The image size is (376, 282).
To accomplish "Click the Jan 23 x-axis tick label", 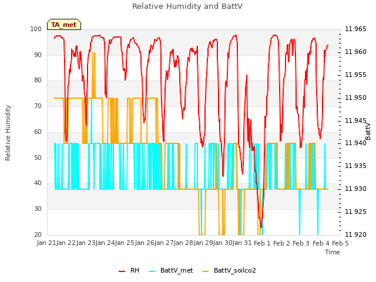I will click(86, 243).
